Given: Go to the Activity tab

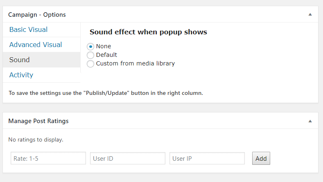Looking at the screenshot, I should [x=21, y=75].
